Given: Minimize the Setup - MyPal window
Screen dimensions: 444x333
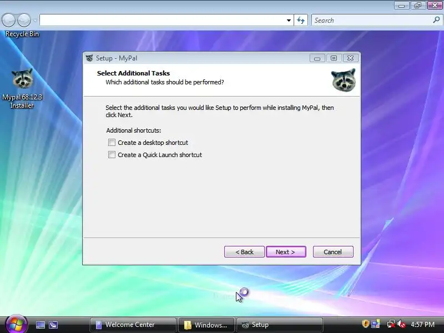Looking at the screenshot, I should (317, 58).
